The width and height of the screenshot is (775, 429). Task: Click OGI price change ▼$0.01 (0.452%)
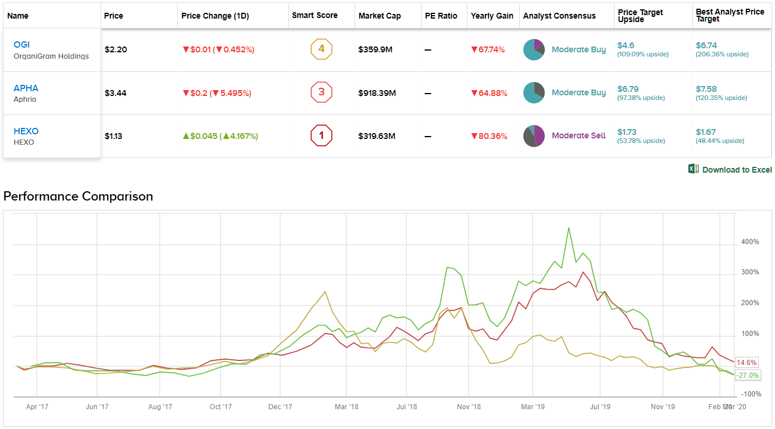tap(218, 49)
